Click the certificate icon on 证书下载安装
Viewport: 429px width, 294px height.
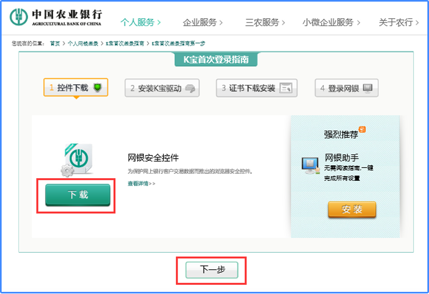coord(286,88)
